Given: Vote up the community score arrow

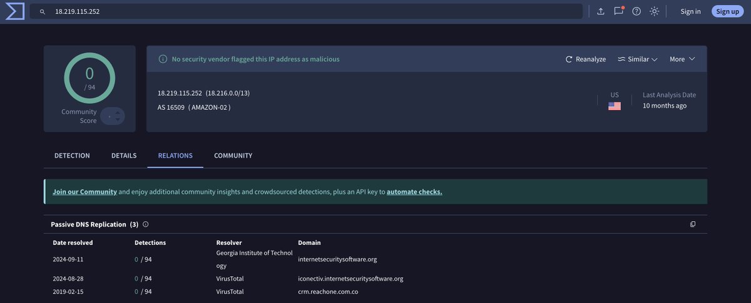Looking at the screenshot, I should [117, 112].
